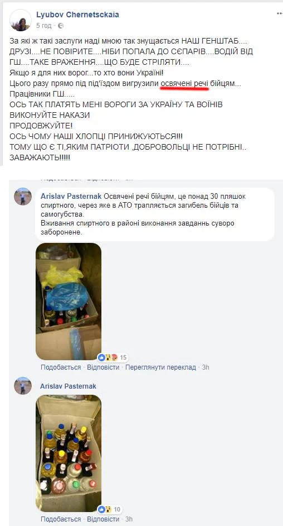
Task: Open Arislav Pasternak name on second comment
Action: coord(68,386)
